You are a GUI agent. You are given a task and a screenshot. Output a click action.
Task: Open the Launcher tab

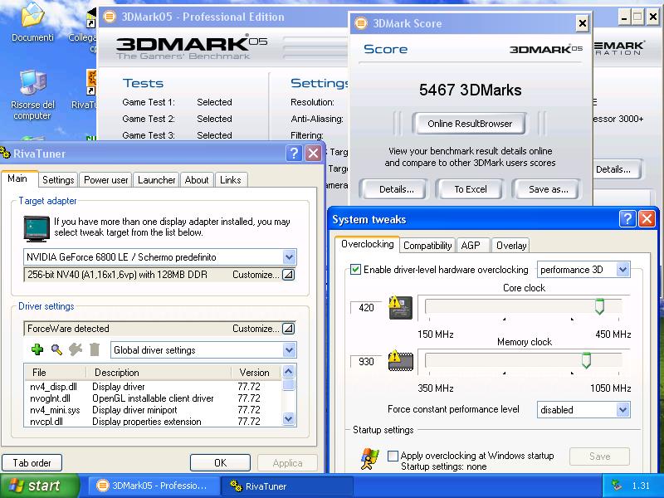[x=156, y=180]
